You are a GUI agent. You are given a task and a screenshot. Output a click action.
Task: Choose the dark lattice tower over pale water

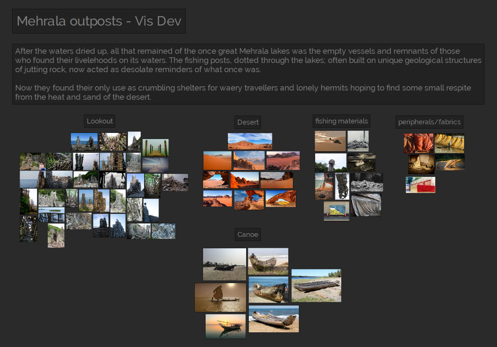[86, 161]
